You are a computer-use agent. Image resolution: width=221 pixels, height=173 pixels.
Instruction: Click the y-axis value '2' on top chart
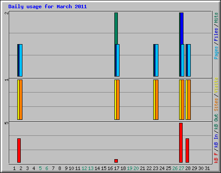click(6, 13)
